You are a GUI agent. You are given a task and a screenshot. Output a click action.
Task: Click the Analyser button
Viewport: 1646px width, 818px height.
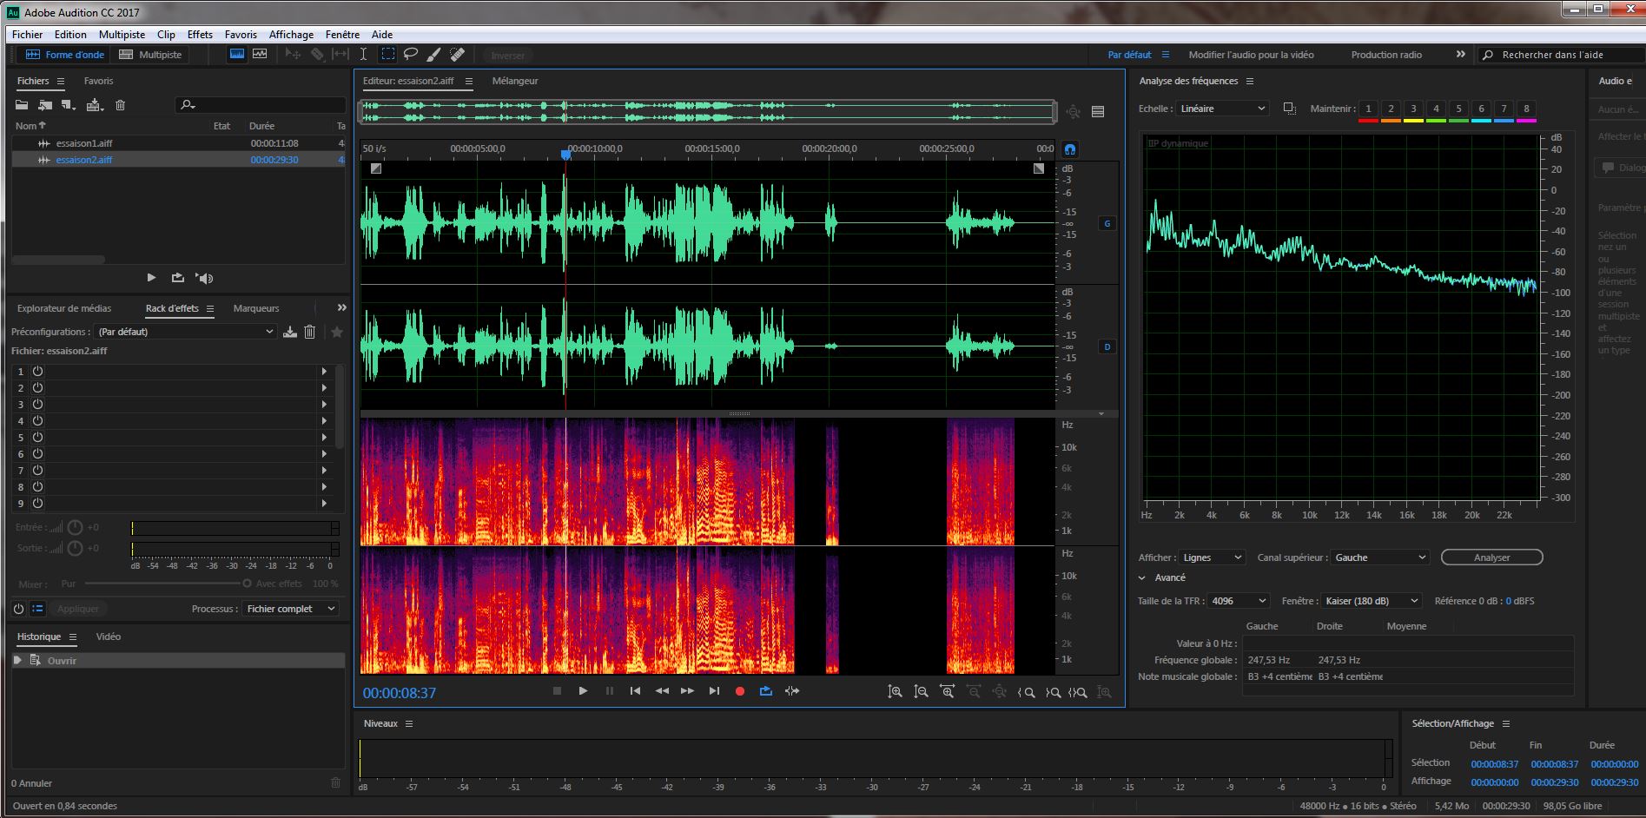[1491, 557]
